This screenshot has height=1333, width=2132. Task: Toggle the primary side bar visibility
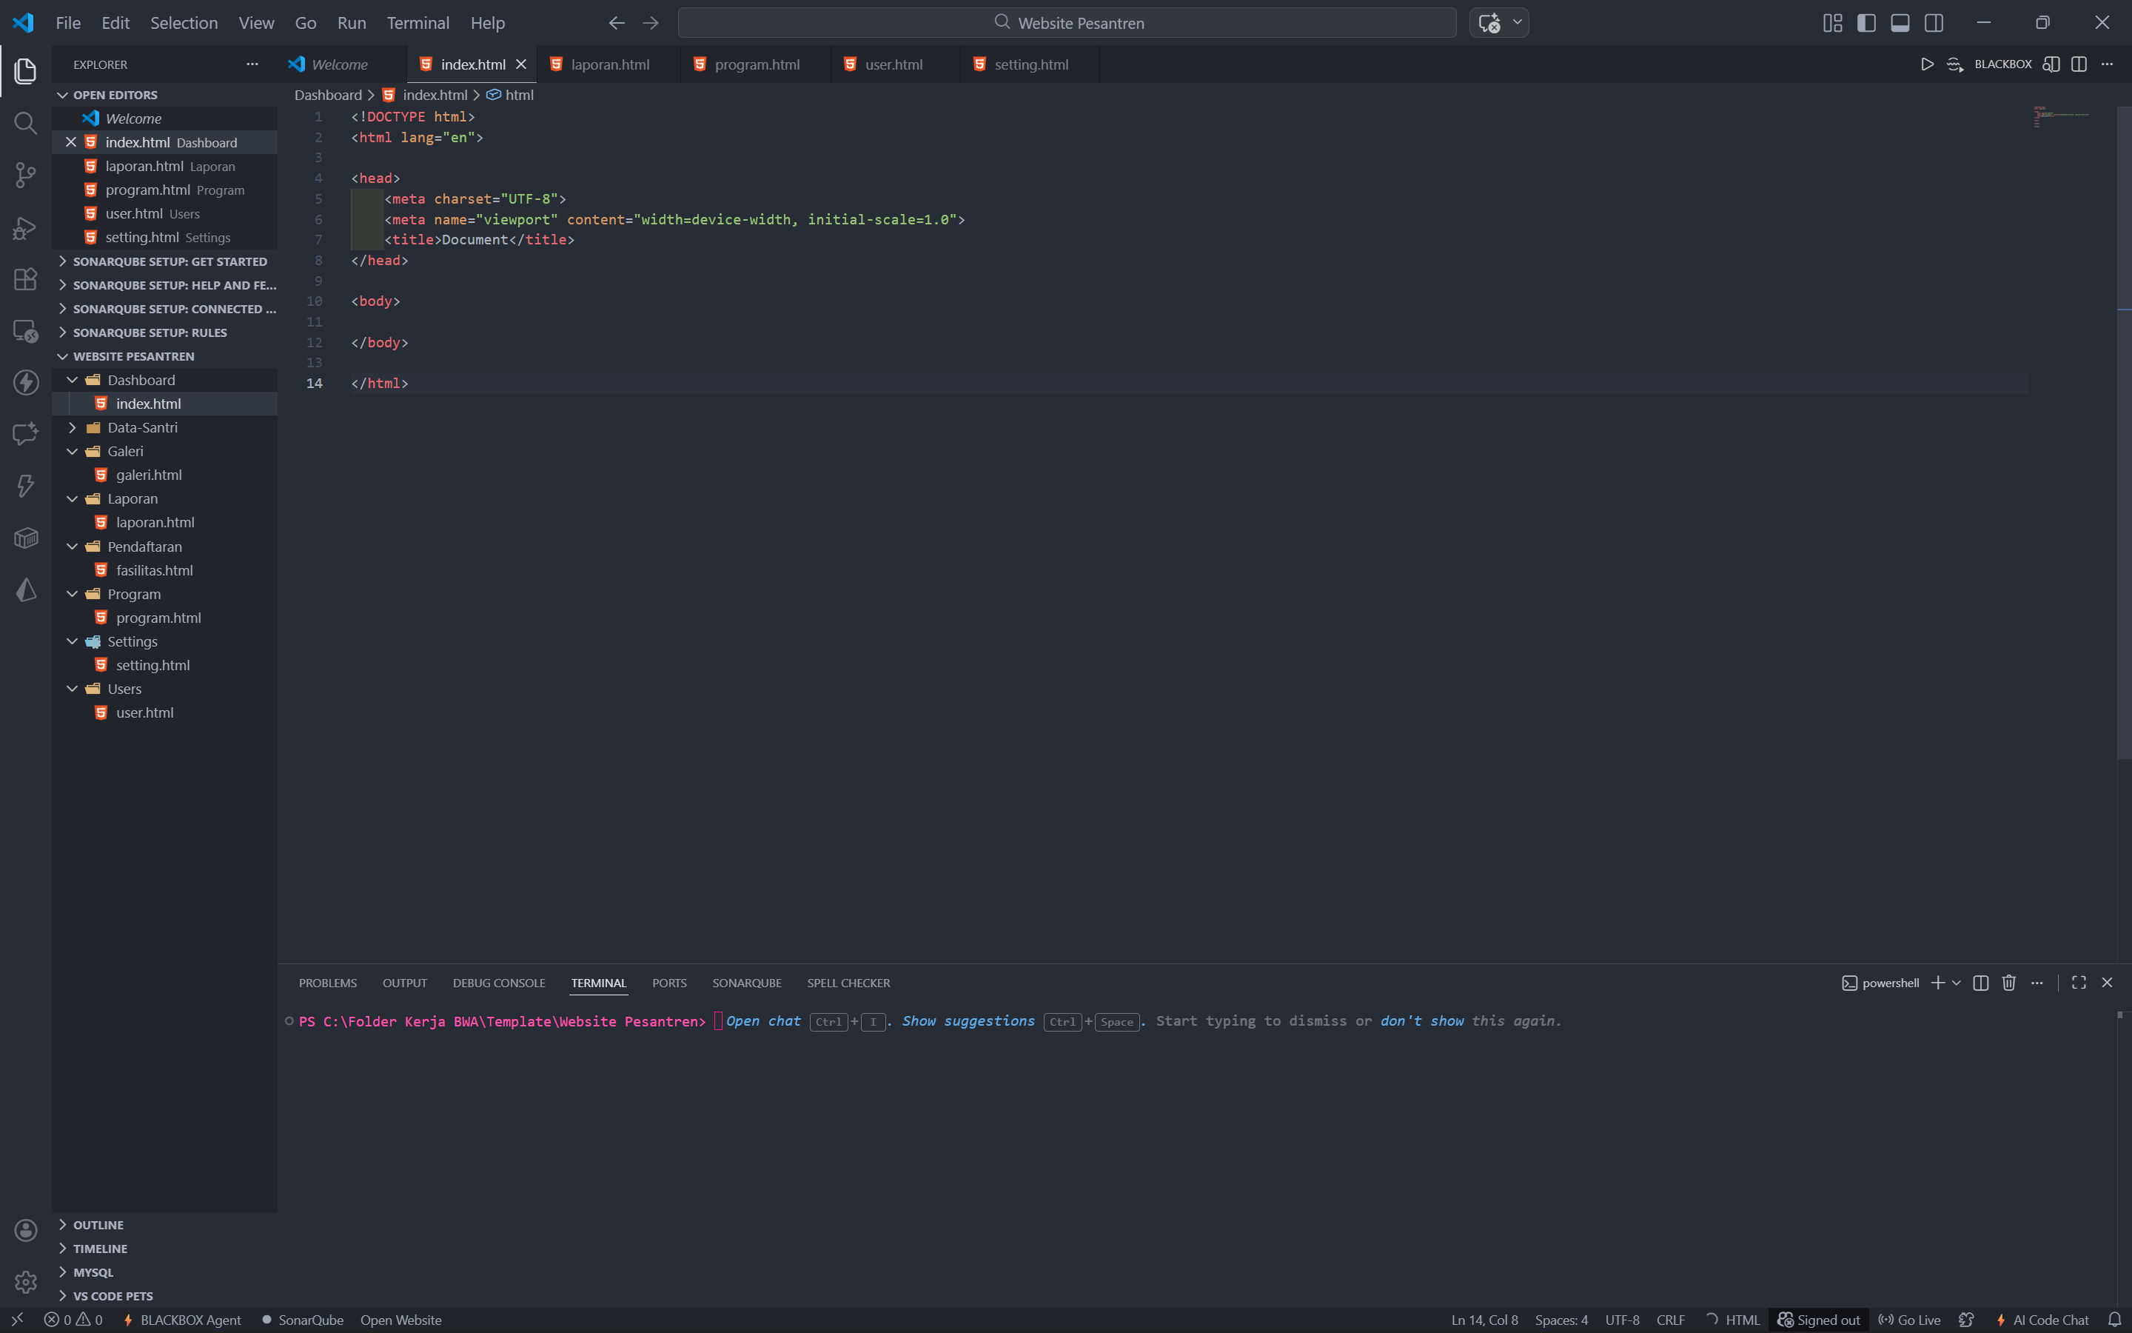tap(1866, 23)
